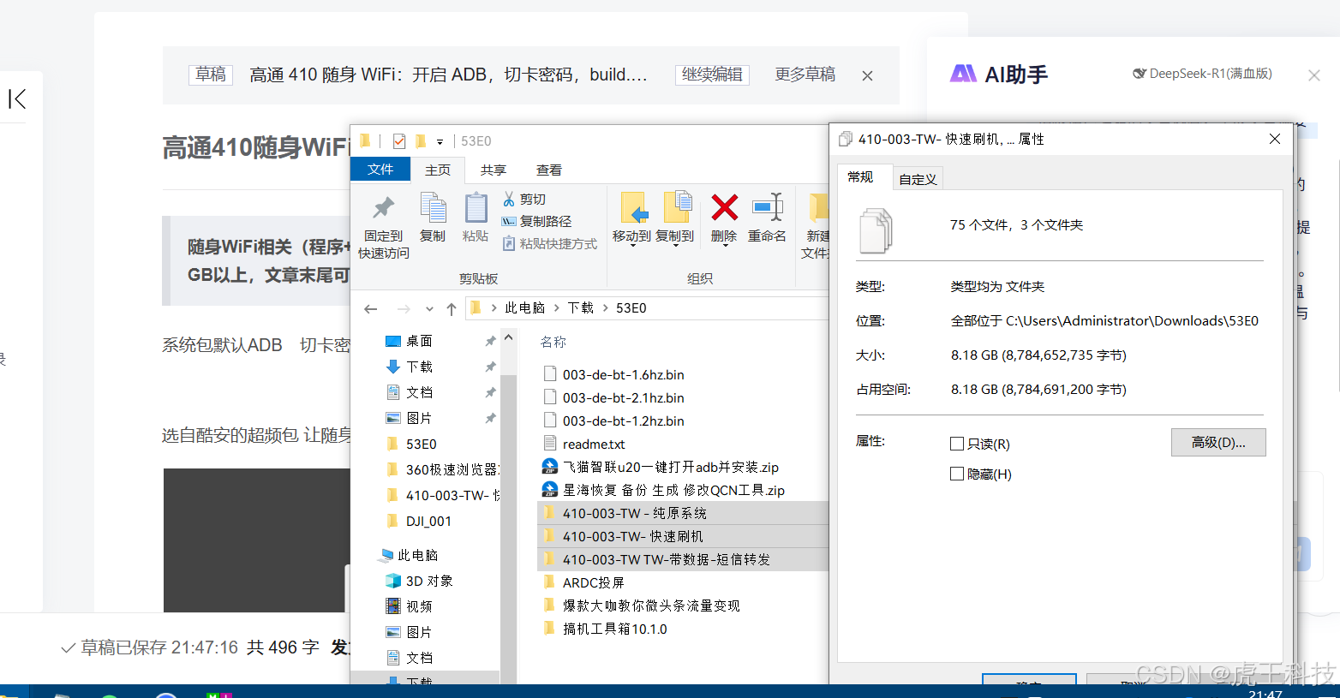Open recent locations dropdown arrow
Viewport: 1340px width, 698px height.
(x=429, y=309)
